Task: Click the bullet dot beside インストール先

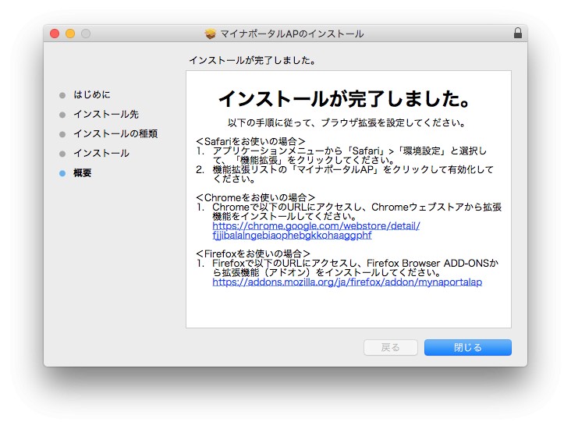Action: point(62,115)
